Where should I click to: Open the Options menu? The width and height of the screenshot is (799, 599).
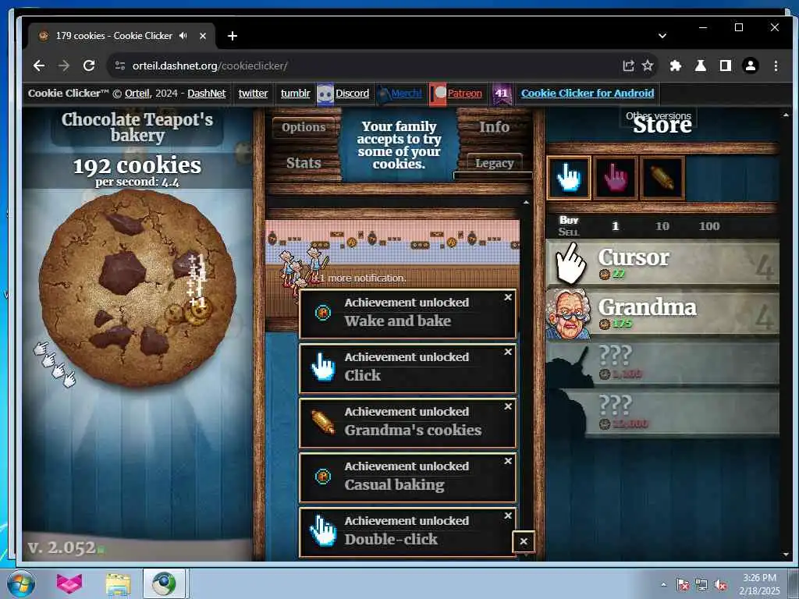(304, 127)
